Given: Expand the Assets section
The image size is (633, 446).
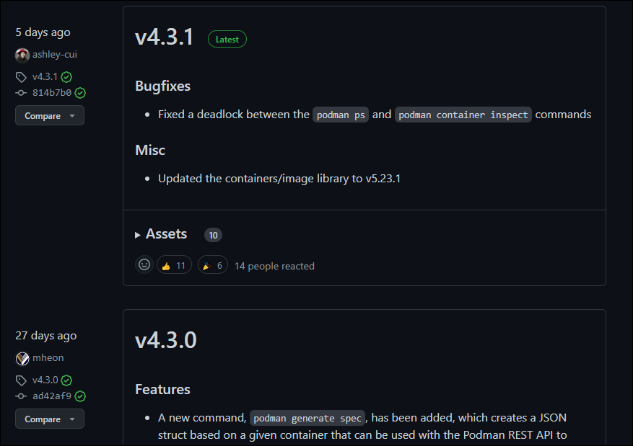Looking at the screenshot, I should [x=161, y=234].
